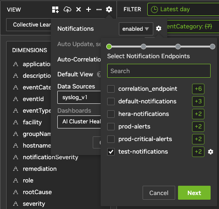Viewport: 219px width, 209px height.
Task: Open the Notifications enabled dropdown
Action: coord(136,29)
